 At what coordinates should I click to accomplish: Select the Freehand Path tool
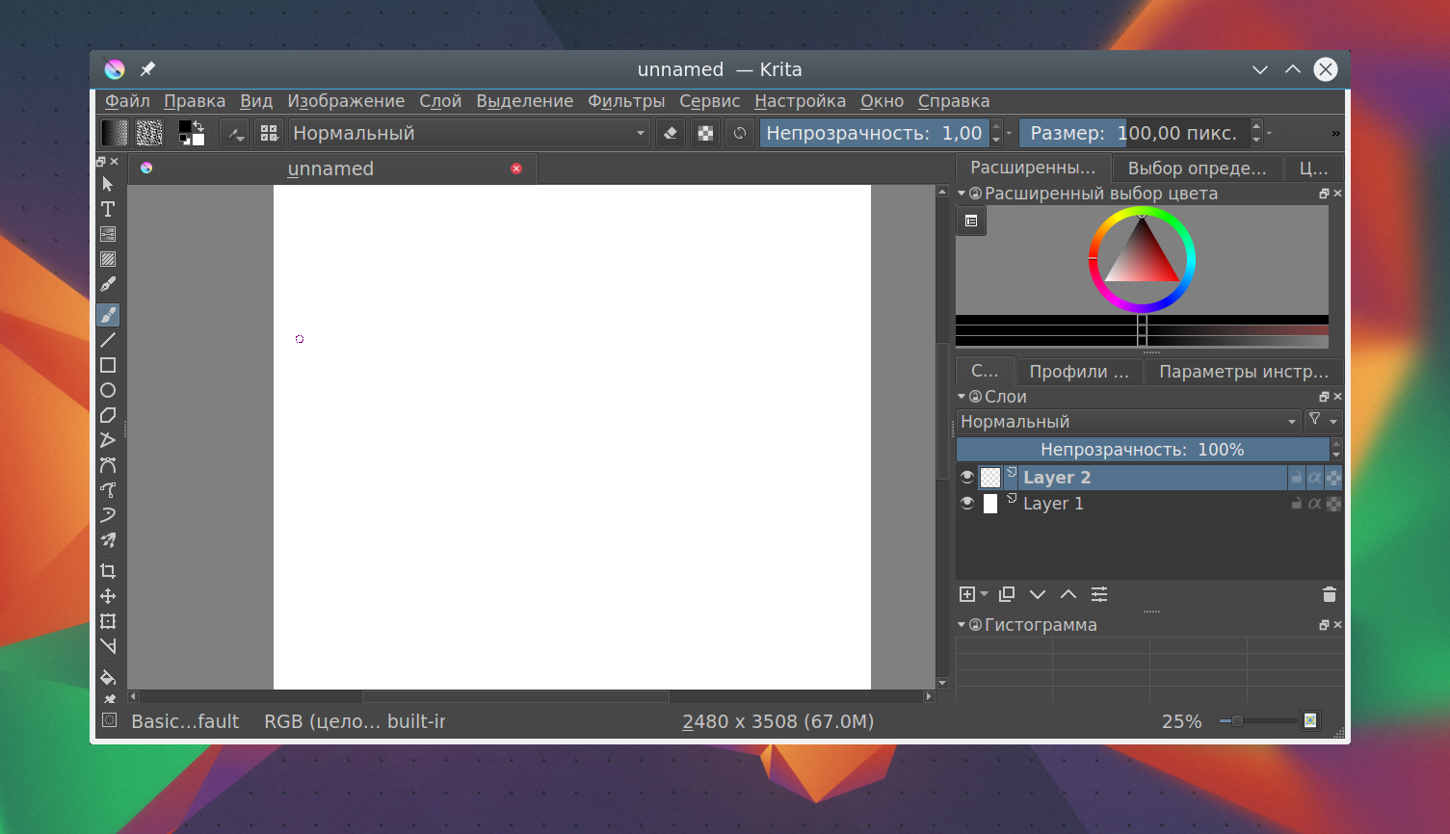(x=108, y=490)
